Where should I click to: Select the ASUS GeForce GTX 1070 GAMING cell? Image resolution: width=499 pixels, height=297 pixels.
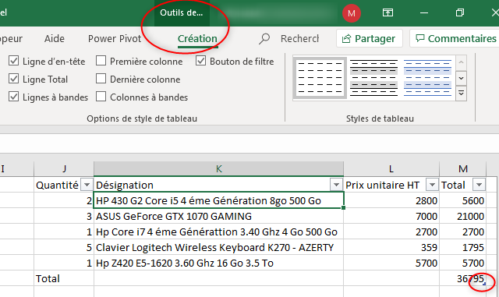(x=218, y=216)
